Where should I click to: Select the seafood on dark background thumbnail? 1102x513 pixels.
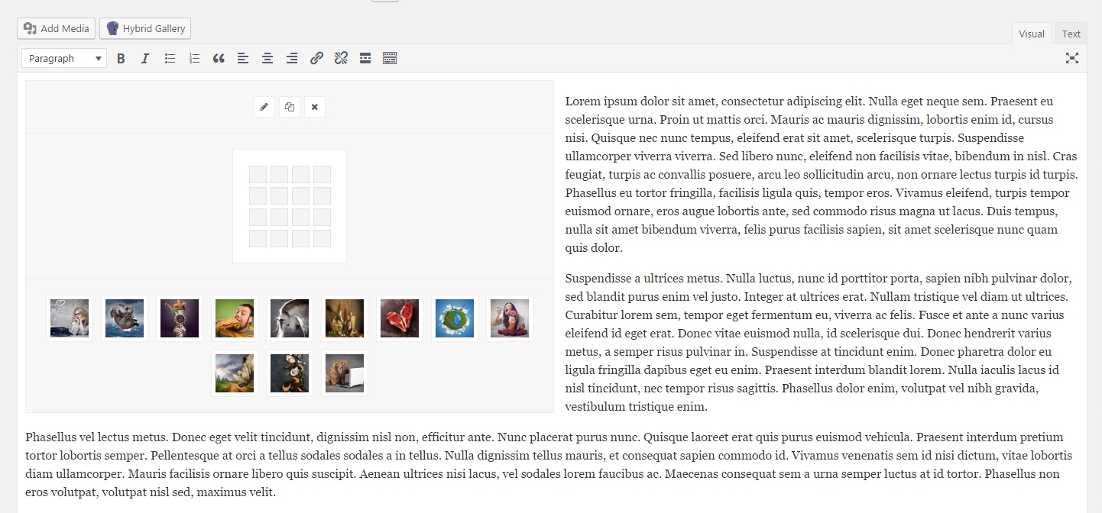(x=290, y=373)
